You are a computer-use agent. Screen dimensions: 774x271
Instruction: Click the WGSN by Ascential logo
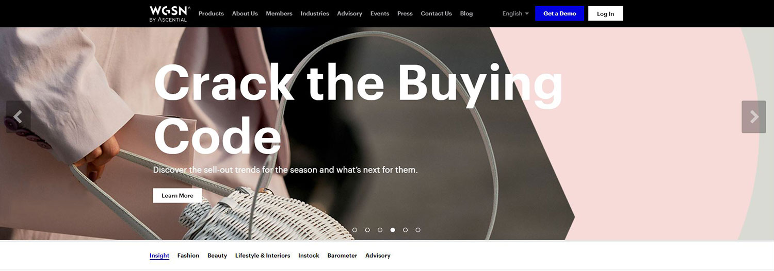click(170, 14)
